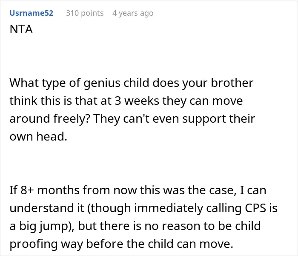Click the word 'support' in the comment
The width and height of the screenshot is (298, 256).
(x=204, y=119)
